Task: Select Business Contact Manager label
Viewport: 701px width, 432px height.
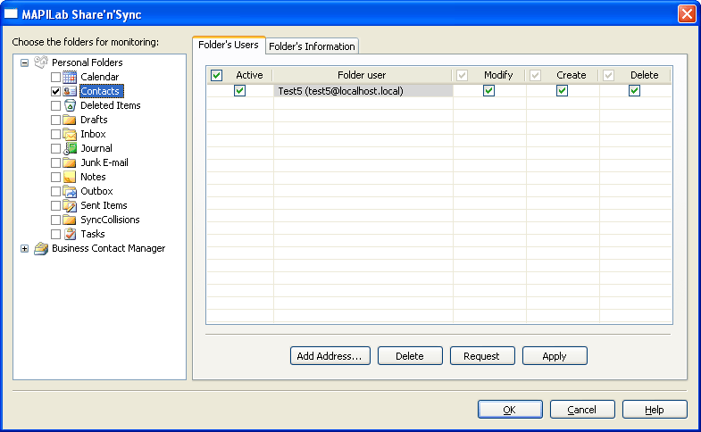Action: (109, 249)
